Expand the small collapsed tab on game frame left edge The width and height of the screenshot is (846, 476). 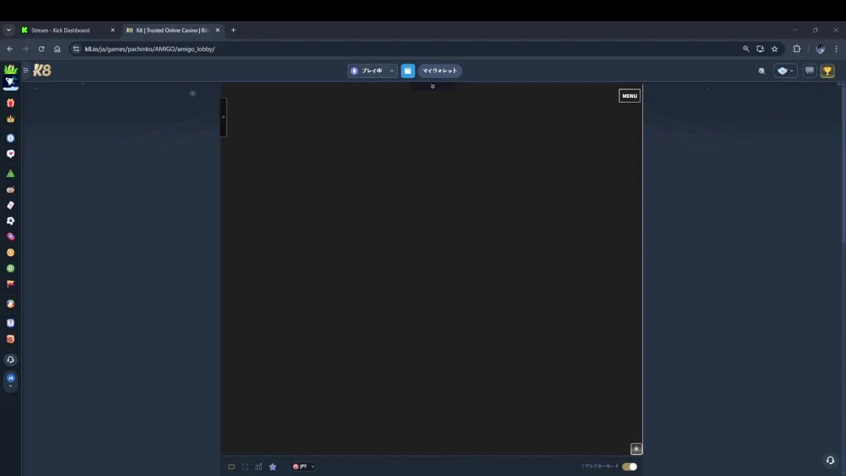tap(223, 117)
